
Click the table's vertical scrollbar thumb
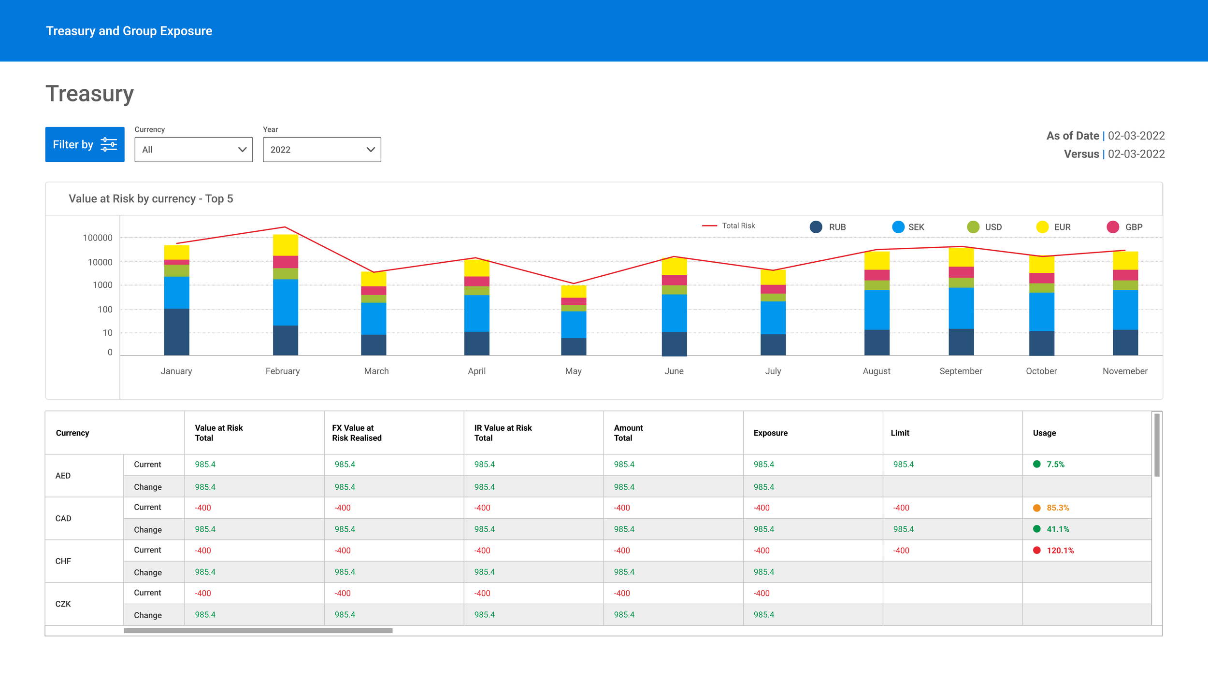(1156, 445)
